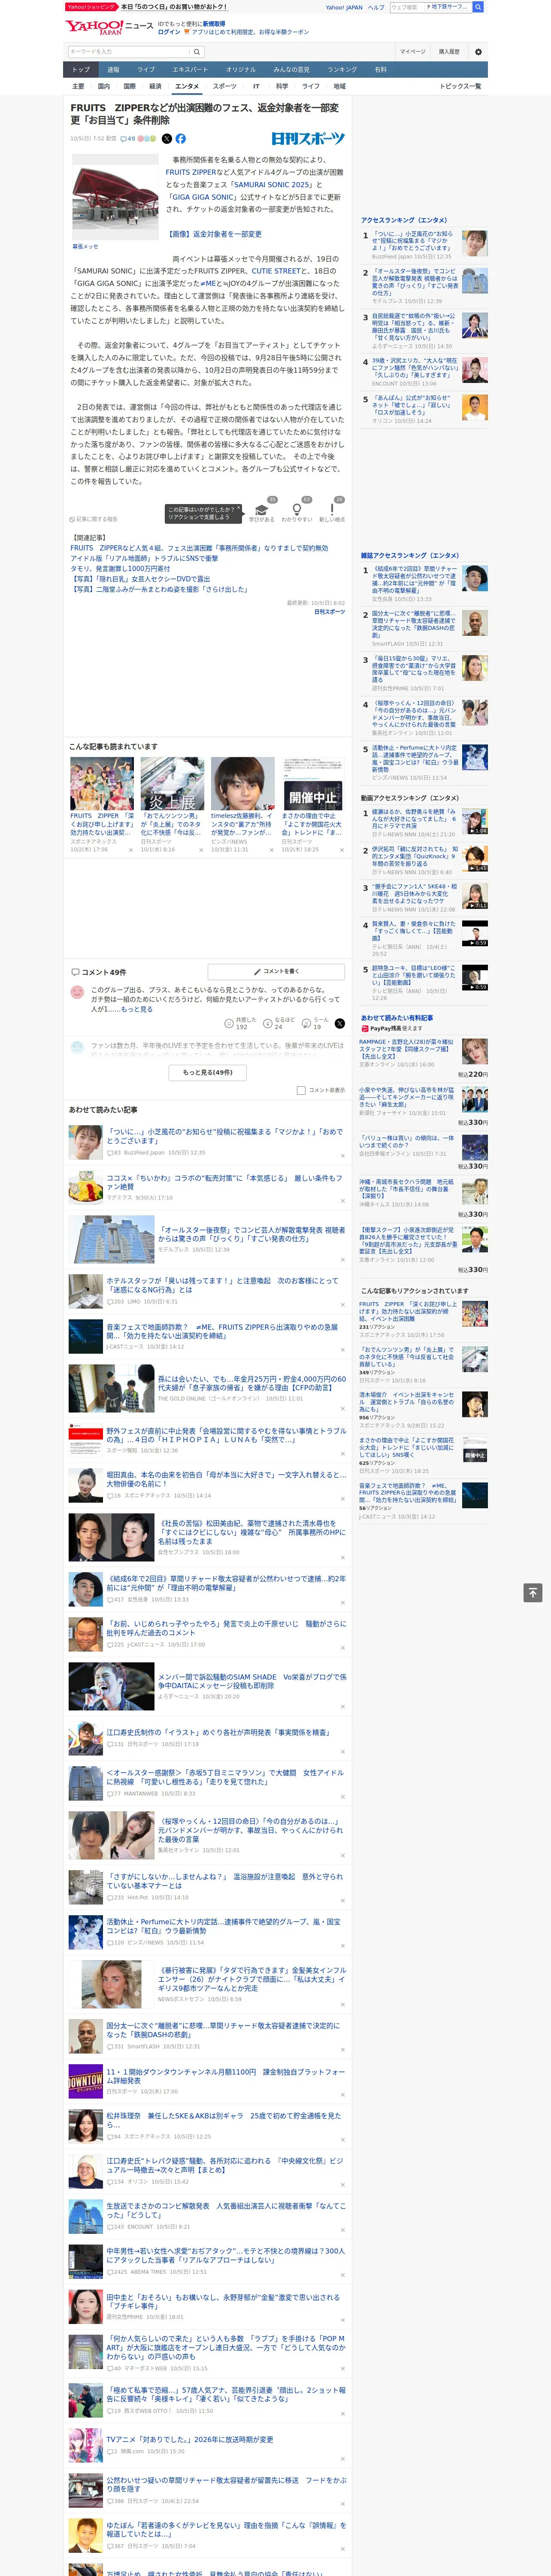Share the comment on X
The width and height of the screenshot is (551, 2576).
point(339,1023)
